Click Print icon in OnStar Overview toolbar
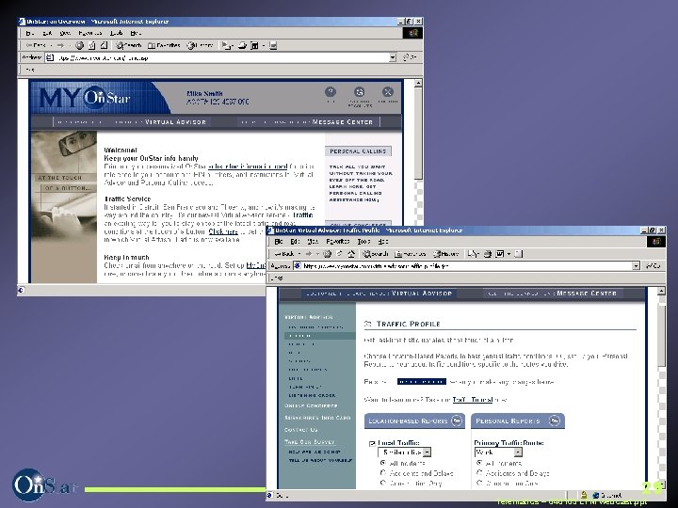 pyautogui.click(x=242, y=45)
